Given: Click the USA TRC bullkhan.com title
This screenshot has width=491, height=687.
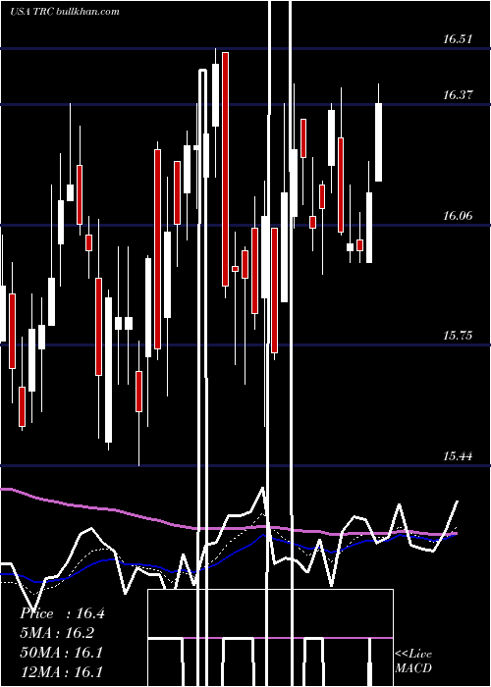Looking at the screenshot, I should click(65, 11).
